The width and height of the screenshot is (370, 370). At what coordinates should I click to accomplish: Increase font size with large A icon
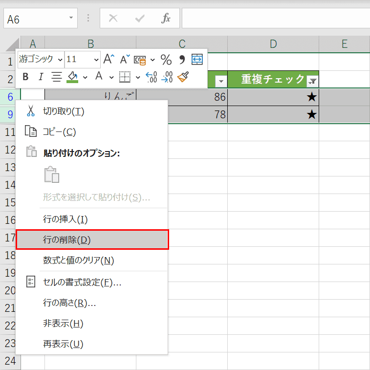click(109, 59)
